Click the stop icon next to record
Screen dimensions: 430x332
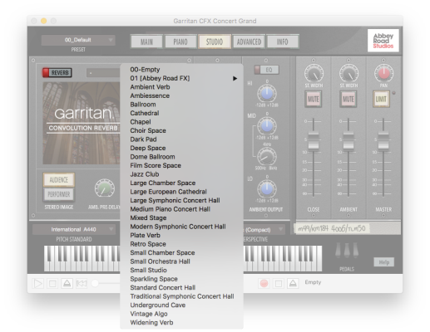pyautogui.click(x=279, y=283)
